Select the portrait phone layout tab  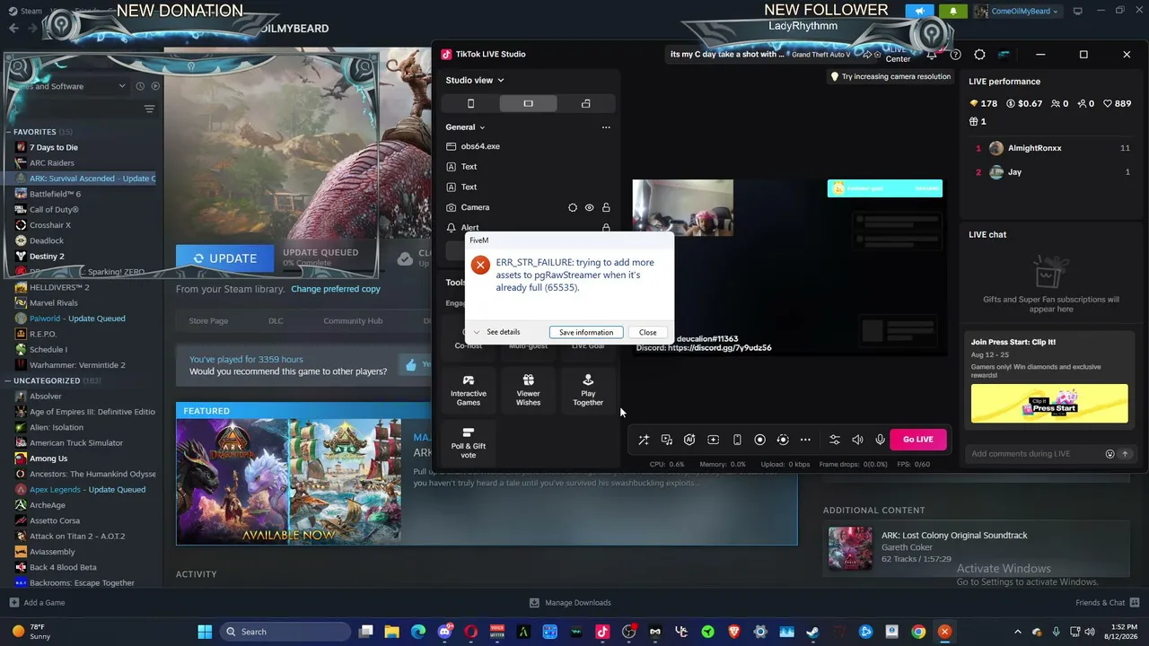470,103
